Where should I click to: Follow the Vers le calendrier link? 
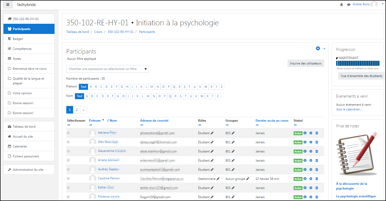click(x=349, y=109)
